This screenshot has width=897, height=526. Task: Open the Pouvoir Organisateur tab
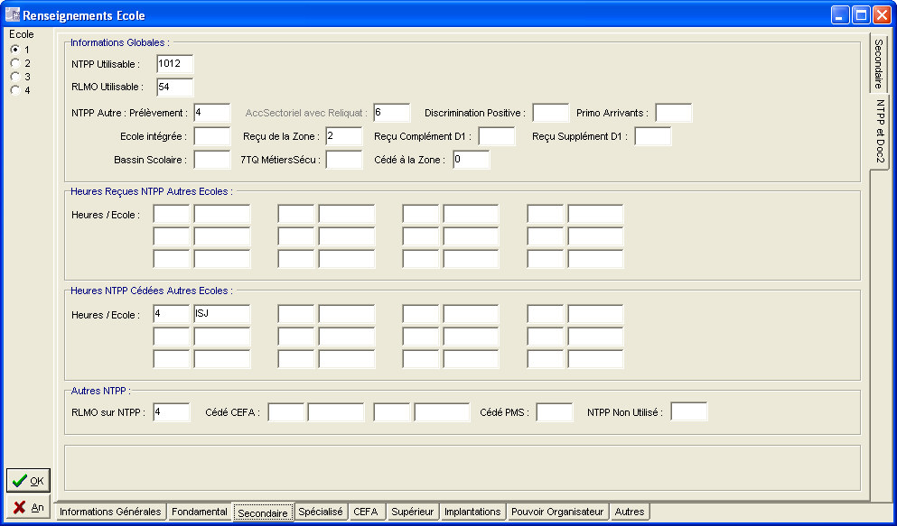click(x=557, y=512)
